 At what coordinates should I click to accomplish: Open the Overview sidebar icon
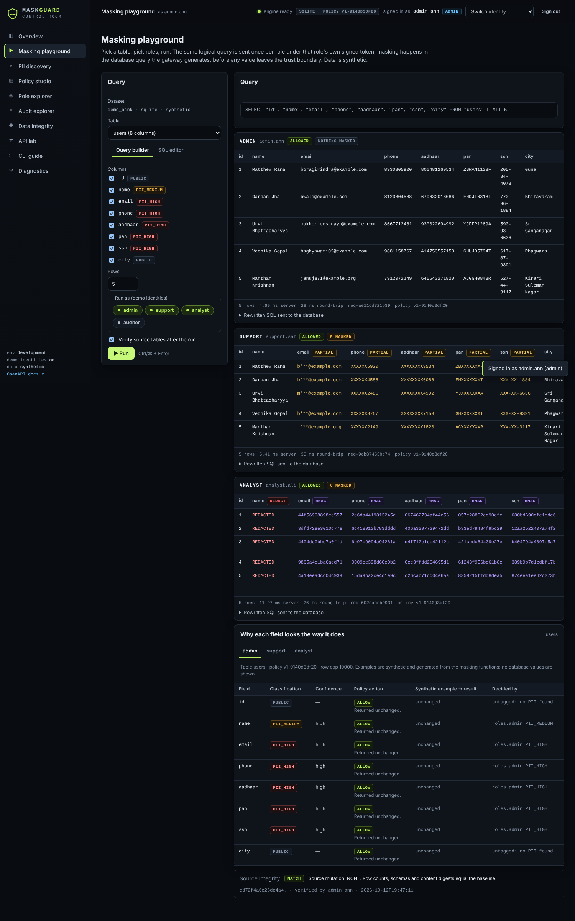click(x=11, y=36)
